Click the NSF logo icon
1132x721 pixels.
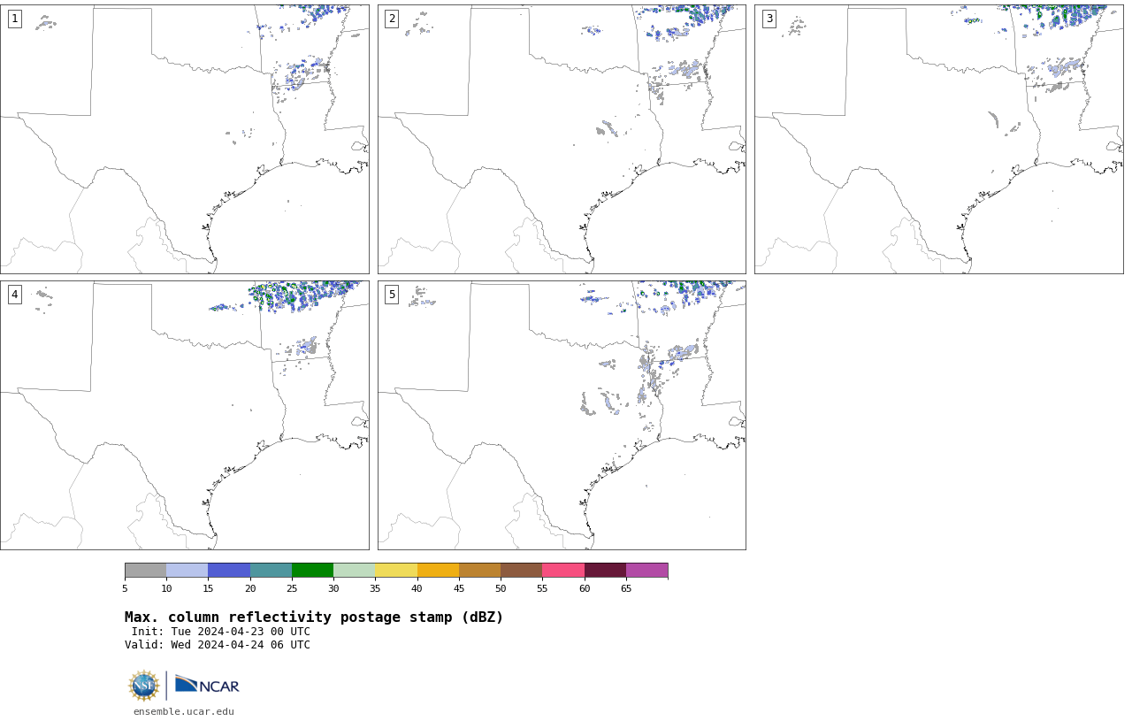(144, 686)
